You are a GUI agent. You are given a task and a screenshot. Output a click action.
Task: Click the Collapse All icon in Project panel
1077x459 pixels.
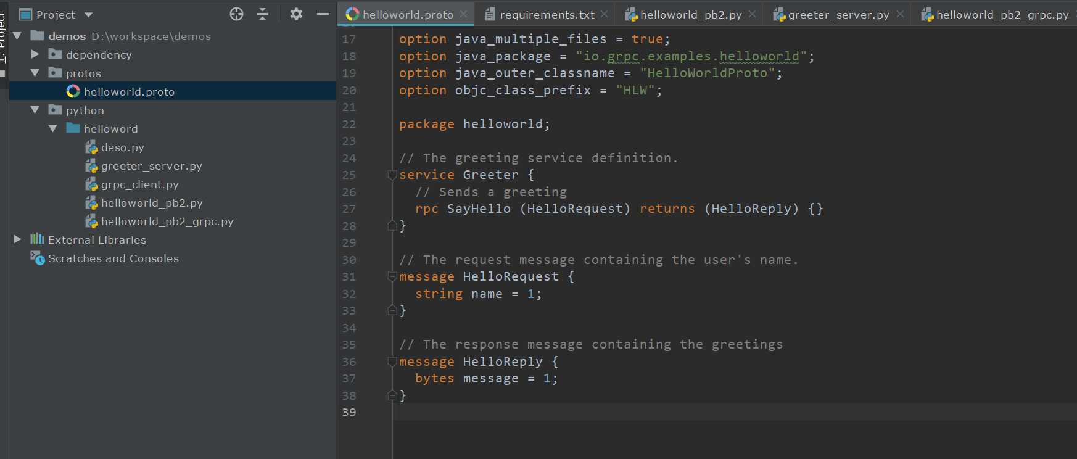pos(263,14)
